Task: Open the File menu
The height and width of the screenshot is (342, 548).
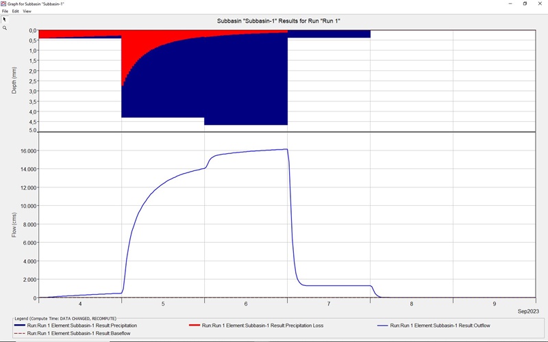Action: coord(5,12)
